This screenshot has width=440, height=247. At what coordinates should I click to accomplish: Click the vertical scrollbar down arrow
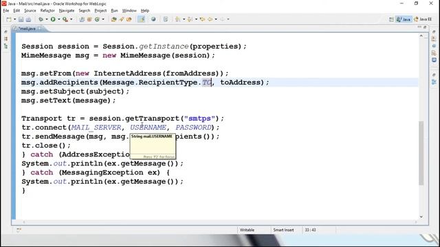pos(421,217)
